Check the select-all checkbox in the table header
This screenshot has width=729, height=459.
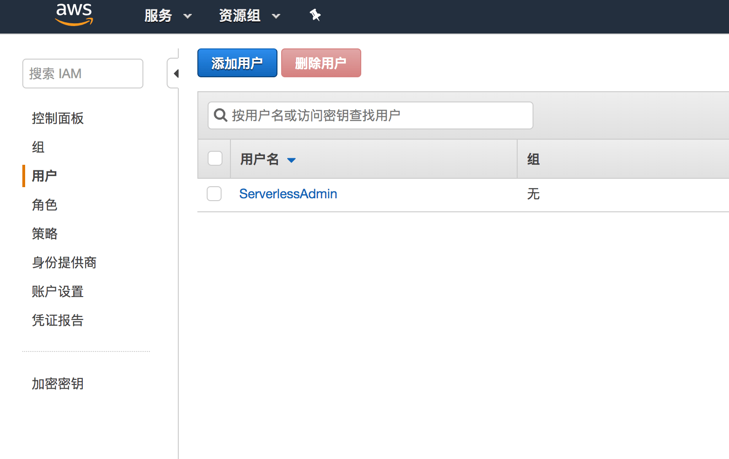click(215, 158)
